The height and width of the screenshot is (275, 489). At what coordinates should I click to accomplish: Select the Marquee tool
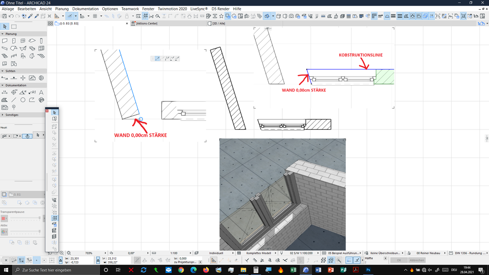(14, 27)
